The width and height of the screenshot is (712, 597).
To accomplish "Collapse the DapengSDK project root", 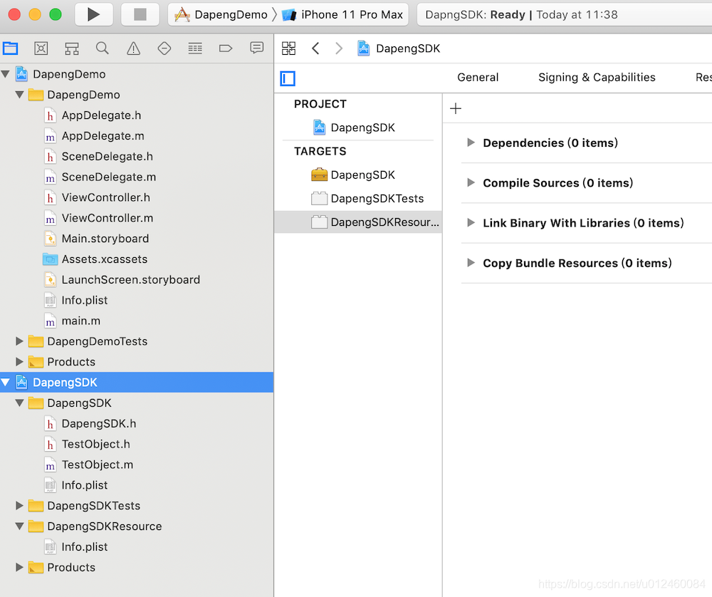I will coord(6,382).
